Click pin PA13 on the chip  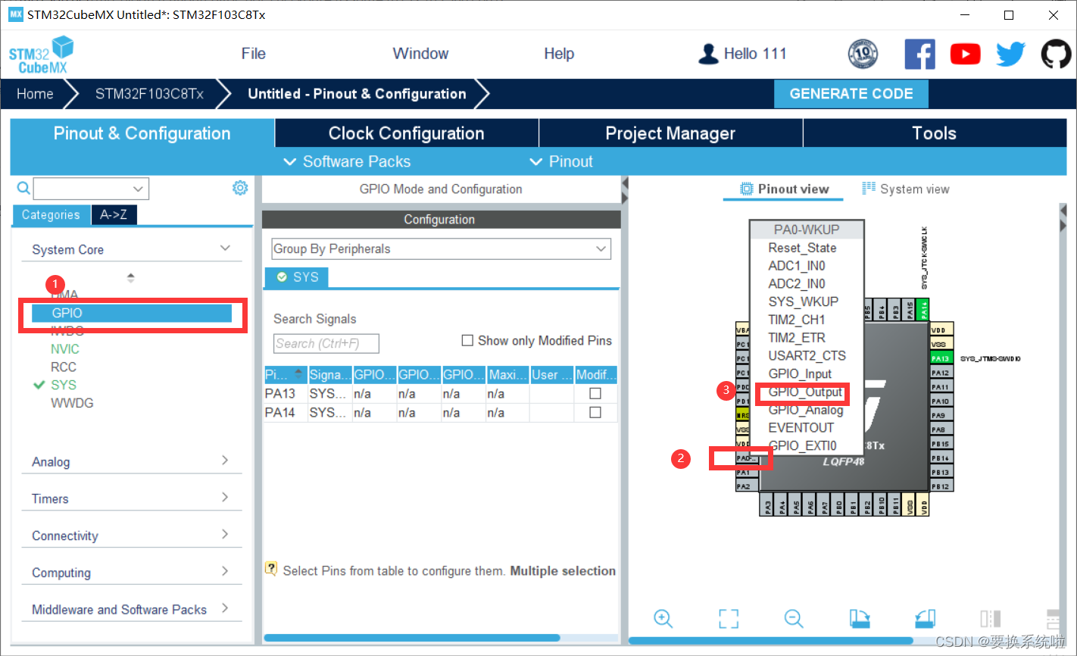point(941,358)
